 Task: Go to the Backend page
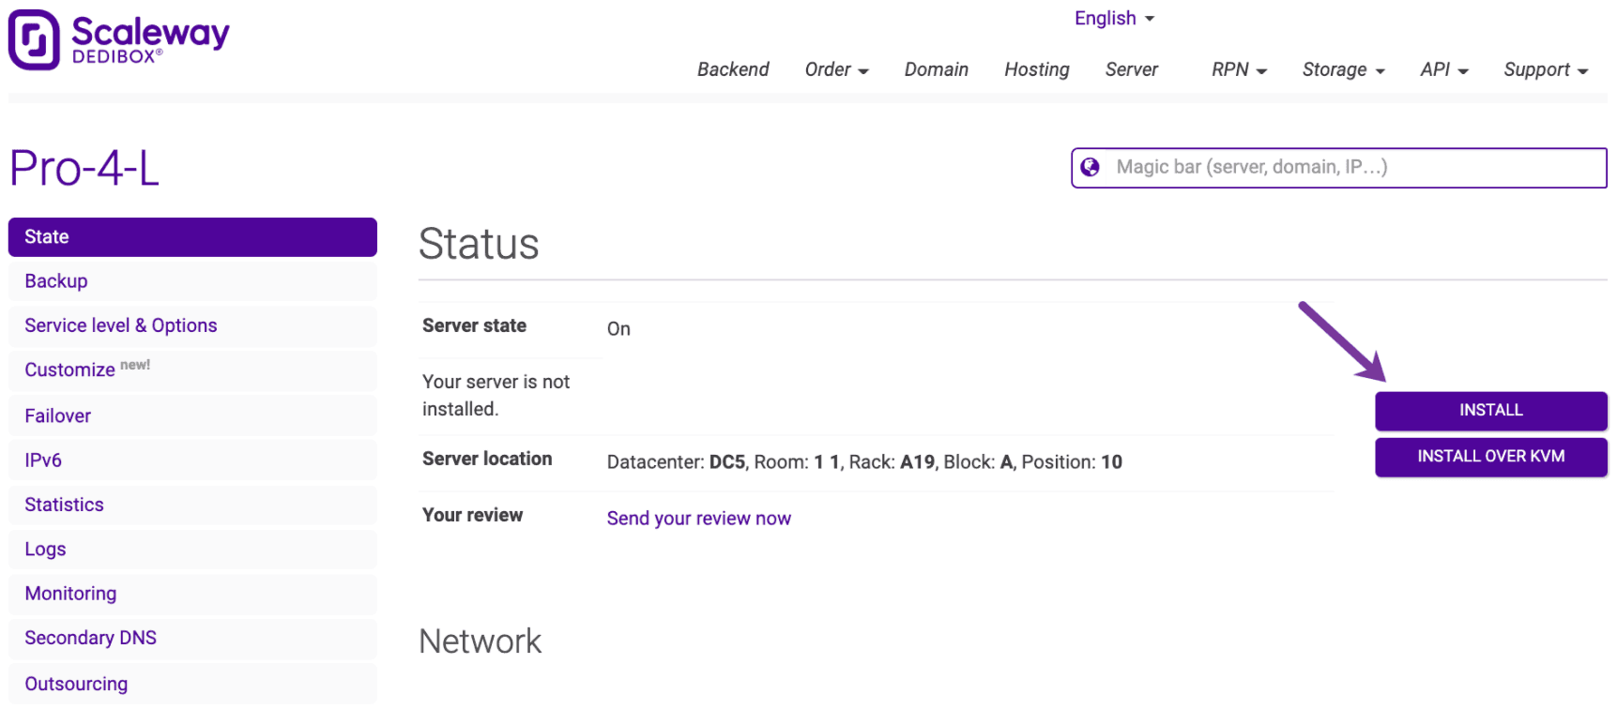pos(732,69)
